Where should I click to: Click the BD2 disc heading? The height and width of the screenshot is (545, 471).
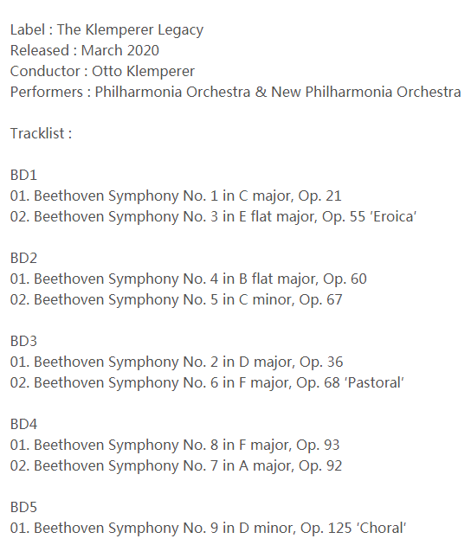pyautogui.click(x=23, y=258)
